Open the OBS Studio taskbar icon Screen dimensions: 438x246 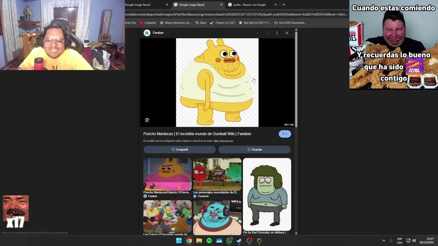pos(249,241)
